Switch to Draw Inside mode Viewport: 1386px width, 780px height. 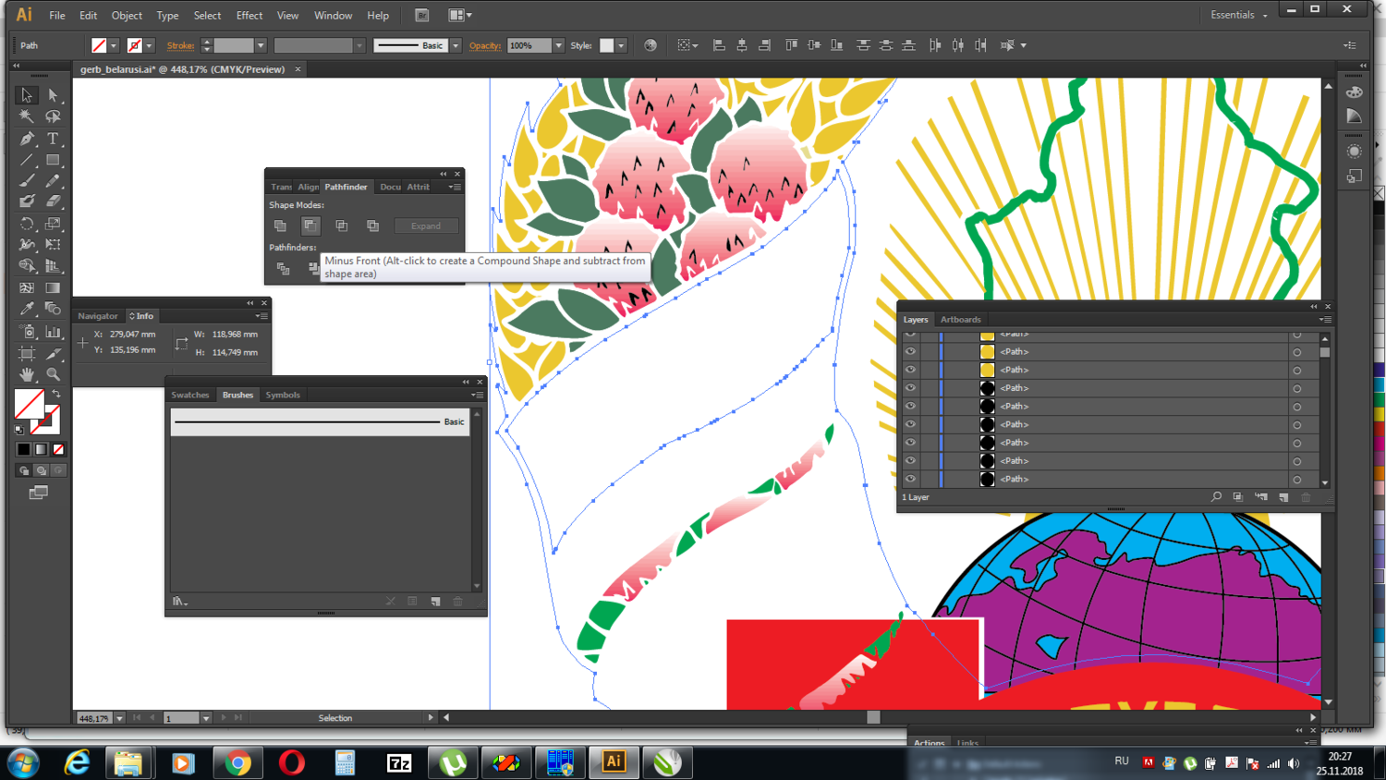click(x=58, y=470)
